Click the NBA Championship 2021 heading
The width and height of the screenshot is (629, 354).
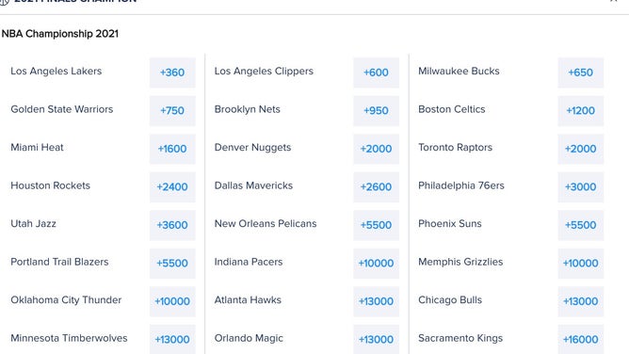pyautogui.click(x=60, y=34)
